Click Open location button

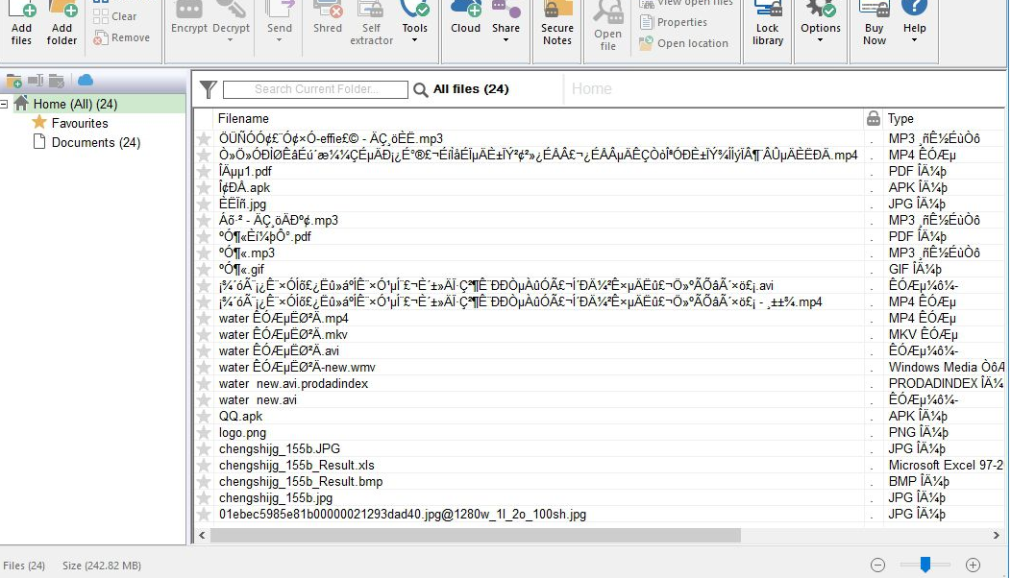pyautogui.click(x=683, y=43)
